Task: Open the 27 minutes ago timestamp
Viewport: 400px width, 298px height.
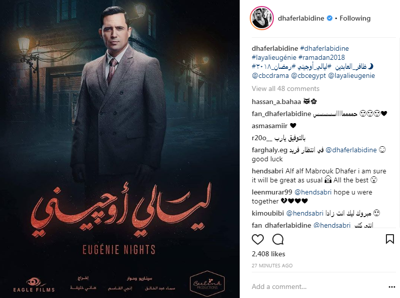Action: tap(272, 266)
